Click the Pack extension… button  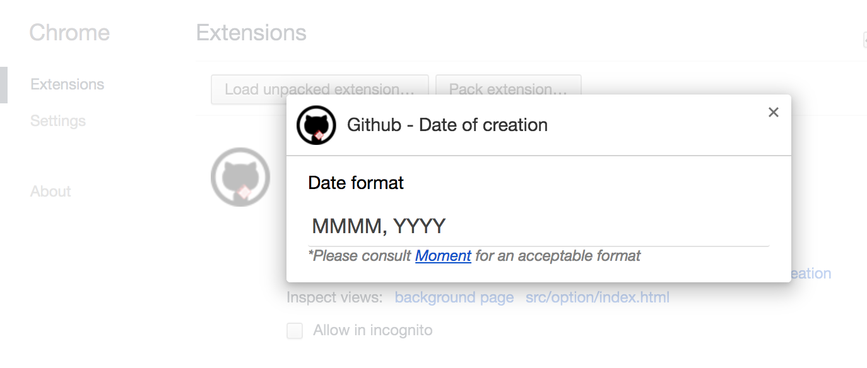click(x=508, y=89)
